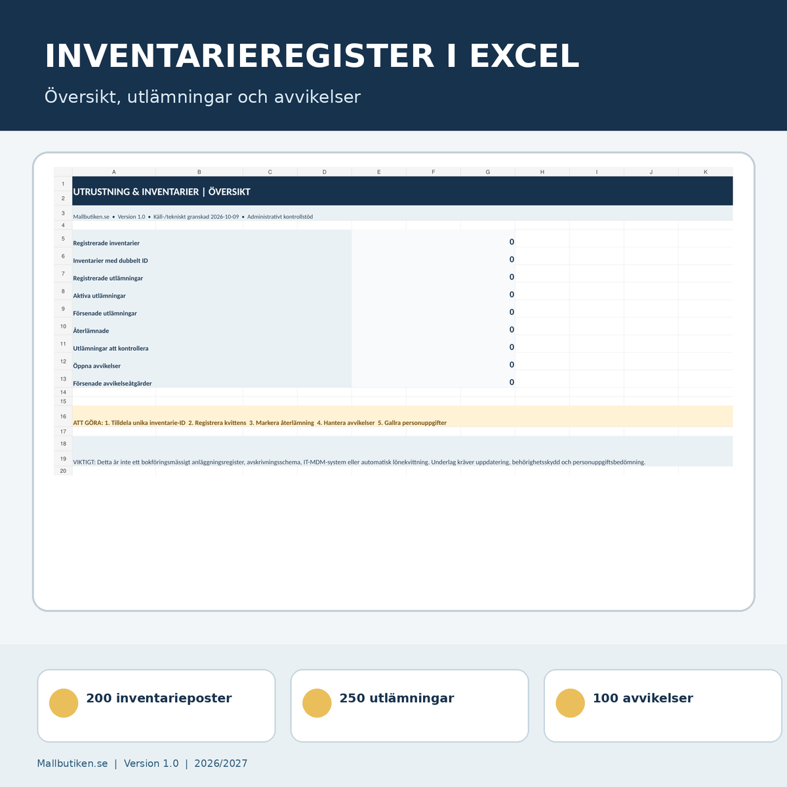Click column header C
The image size is (787, 787).
tap(270, 172)
